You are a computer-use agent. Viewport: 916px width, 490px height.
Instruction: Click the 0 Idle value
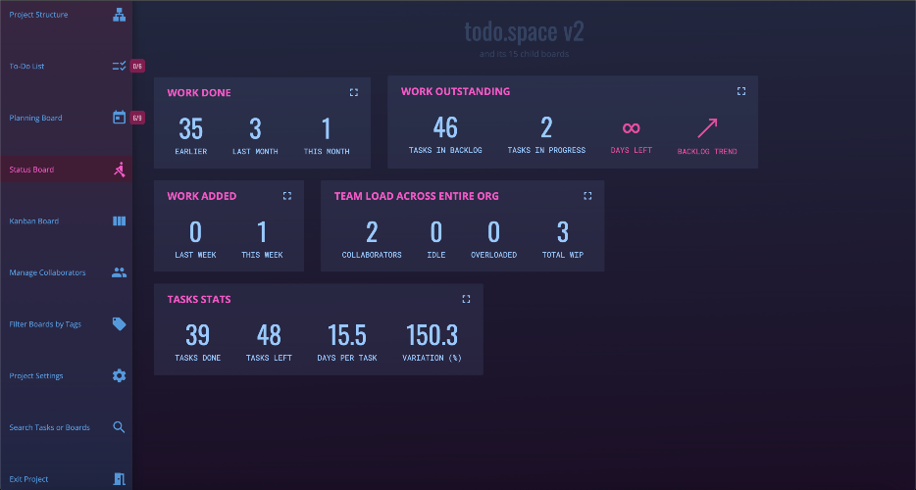(435, 232)
